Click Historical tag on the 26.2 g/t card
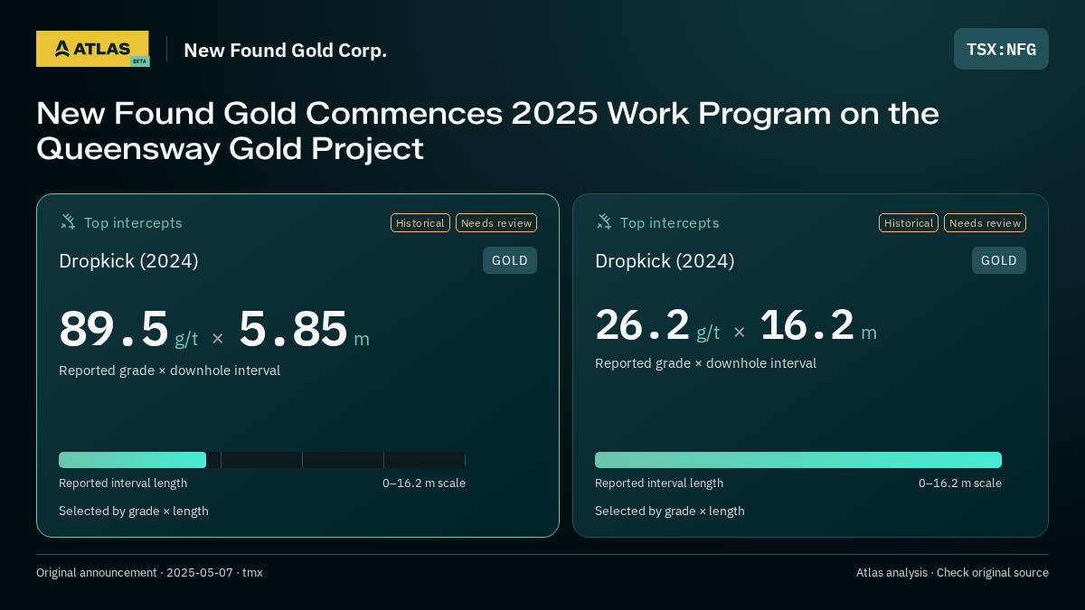 pyautogui.click(x=909, y=222)
